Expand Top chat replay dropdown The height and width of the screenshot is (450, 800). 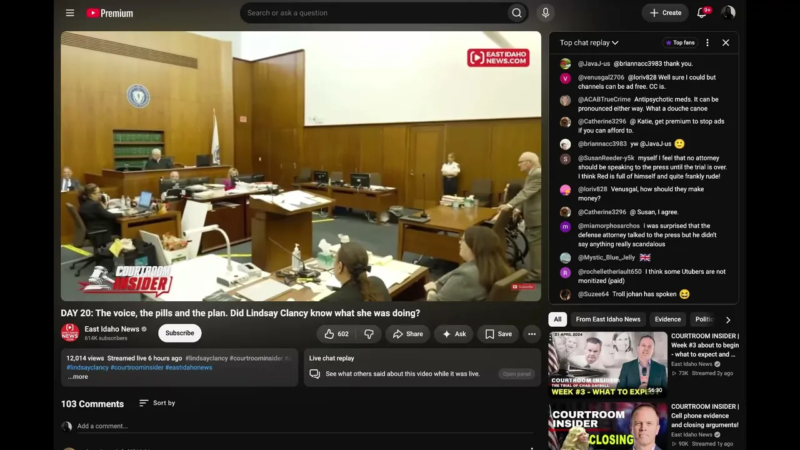[x=589, y=42]
